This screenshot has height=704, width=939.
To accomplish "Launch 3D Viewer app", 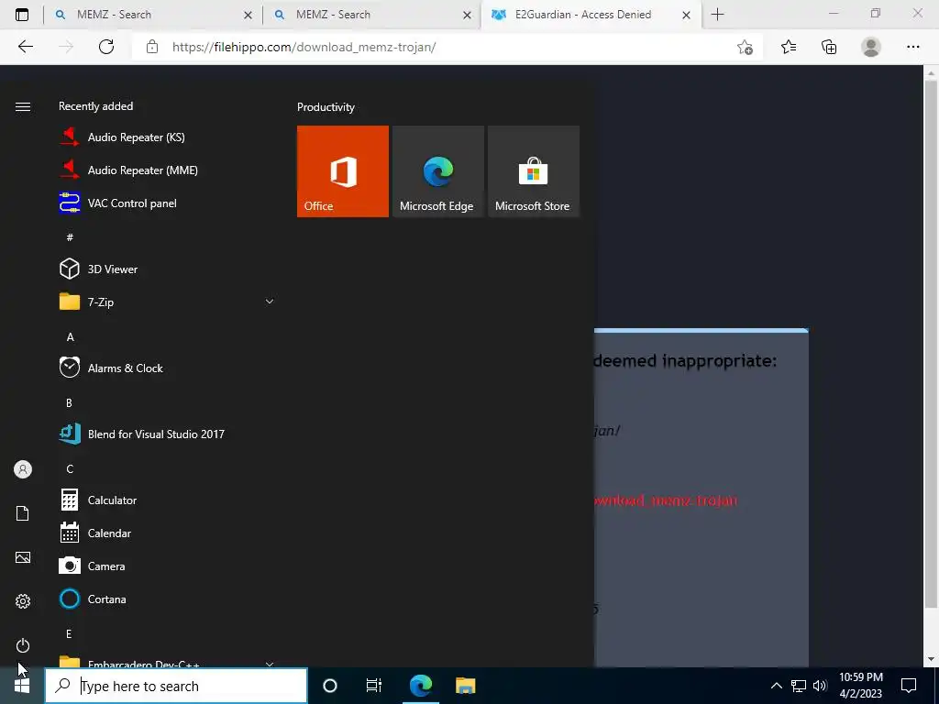I will coord(167,269).
